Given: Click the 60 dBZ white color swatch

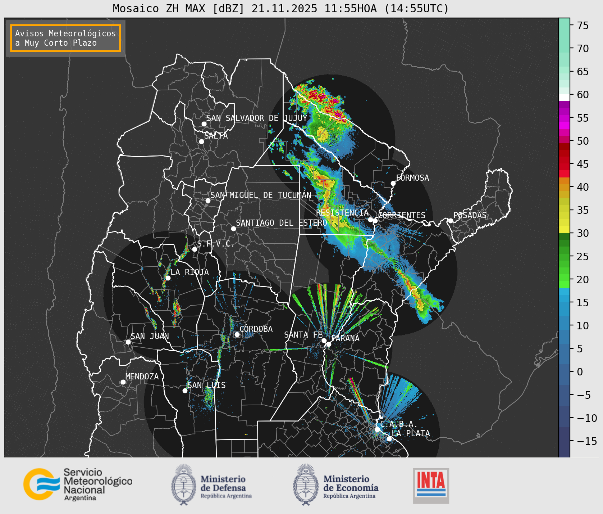Looking at the screenshot, I should [564, 98].
